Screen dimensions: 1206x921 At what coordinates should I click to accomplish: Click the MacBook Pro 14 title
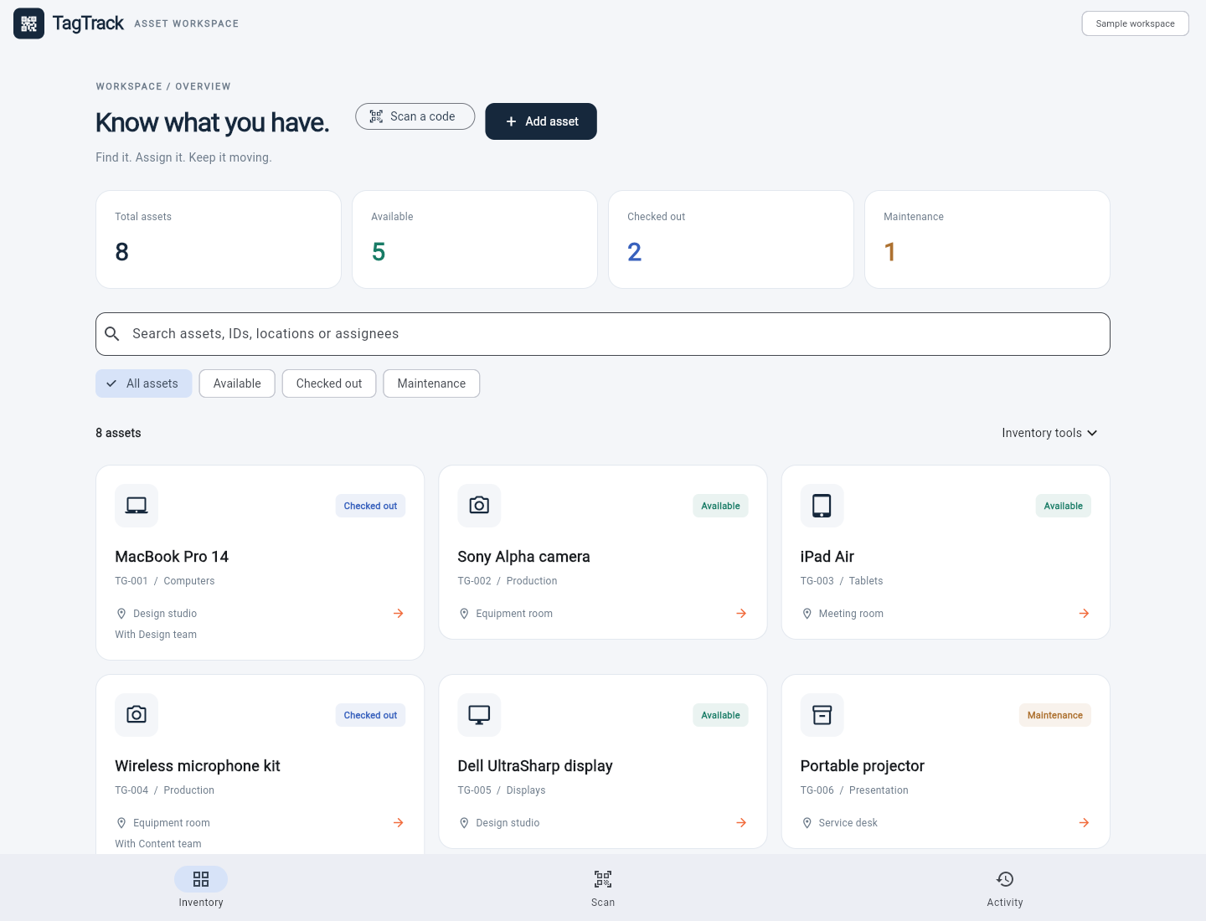click(x=172, y=557)
